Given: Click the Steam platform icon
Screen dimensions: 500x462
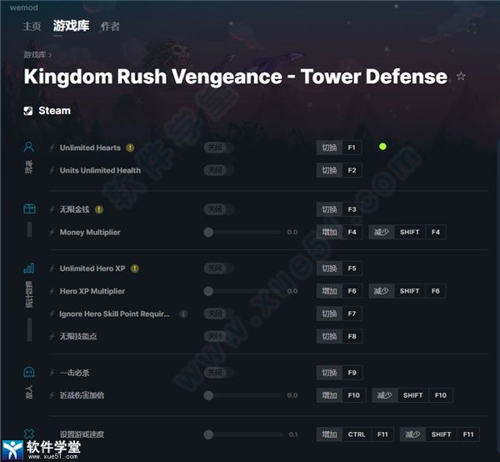Looking at the screenshot, I should (x=28, y=111).
